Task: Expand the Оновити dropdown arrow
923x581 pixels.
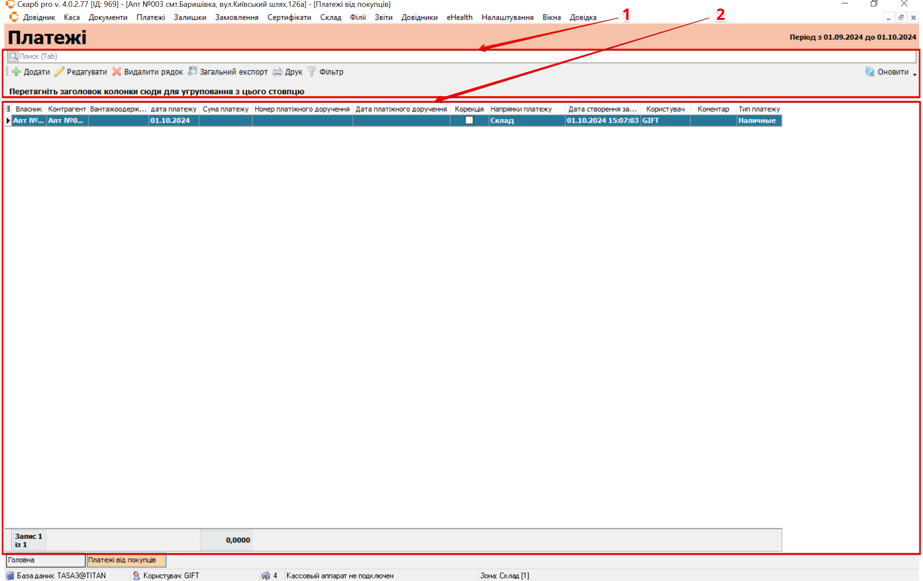Action: pyautogui.click(x=915, y=74)
